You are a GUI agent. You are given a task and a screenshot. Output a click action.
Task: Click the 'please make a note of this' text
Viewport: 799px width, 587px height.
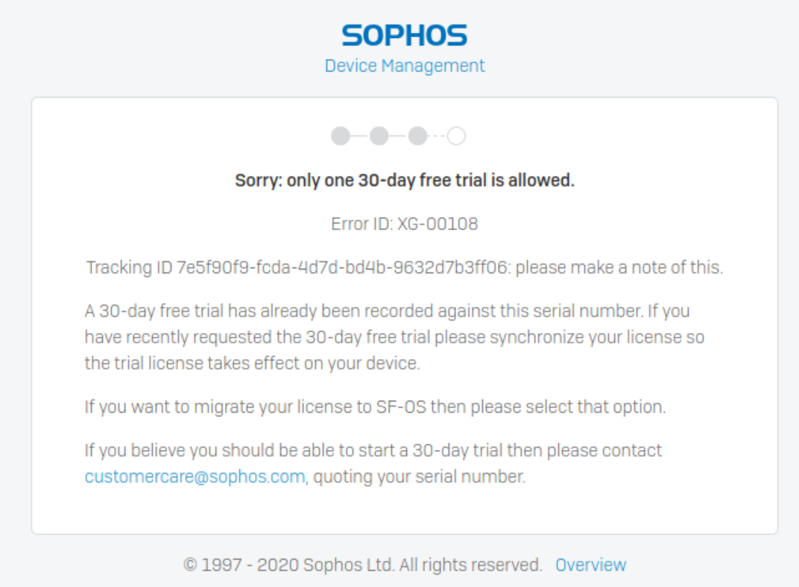tap(619, 267)
